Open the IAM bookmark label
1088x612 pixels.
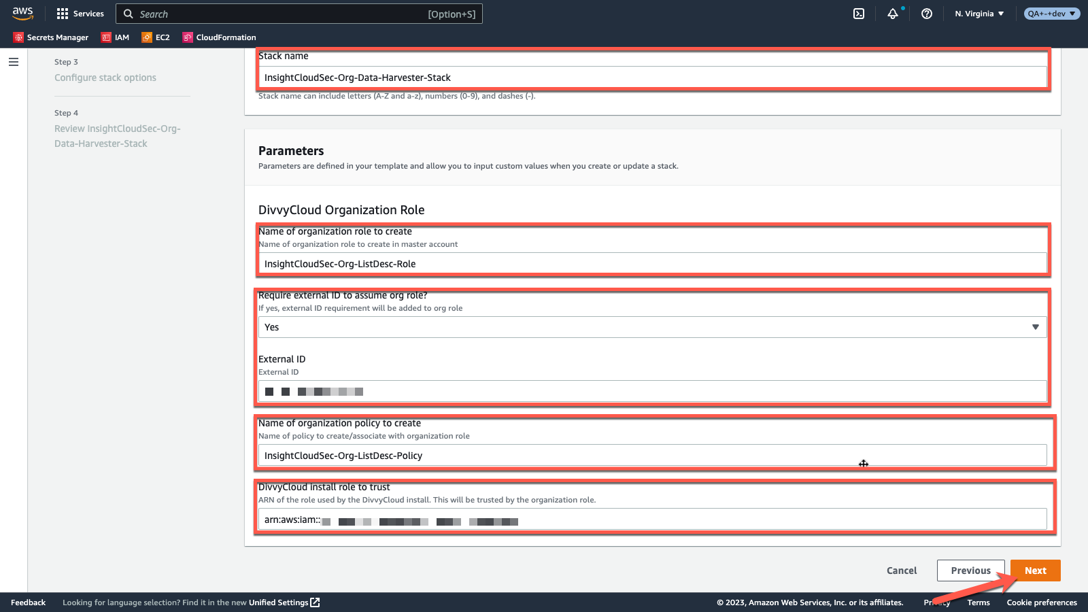point(122,37)
